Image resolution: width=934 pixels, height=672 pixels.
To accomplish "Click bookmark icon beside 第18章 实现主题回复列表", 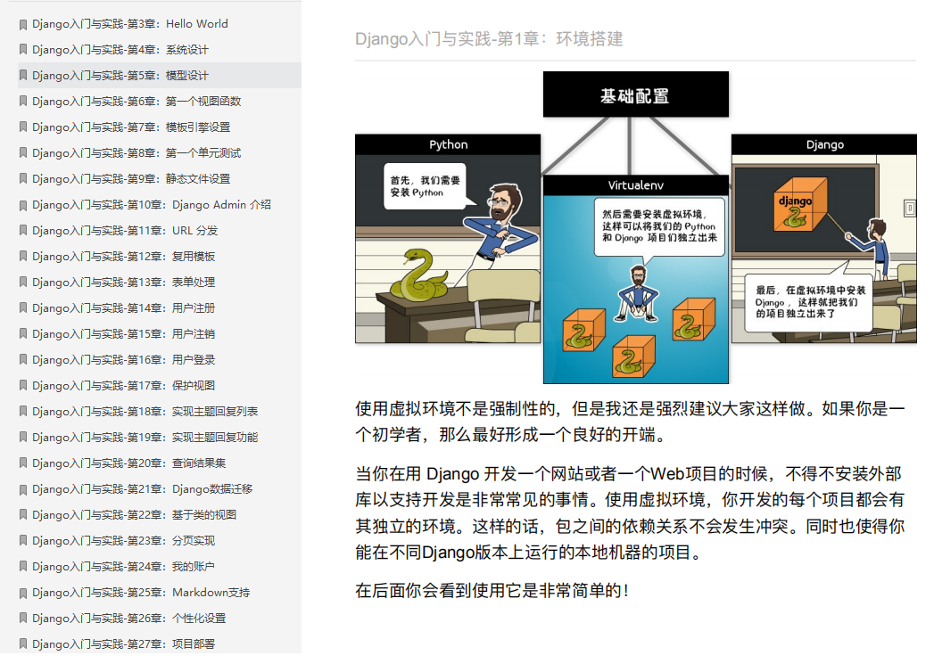I will point(23,412).
